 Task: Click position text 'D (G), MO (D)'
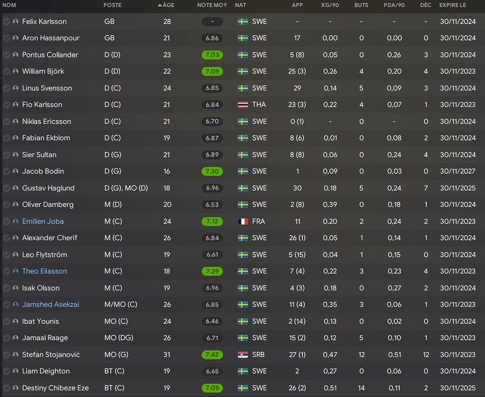[x=126, y=188]
